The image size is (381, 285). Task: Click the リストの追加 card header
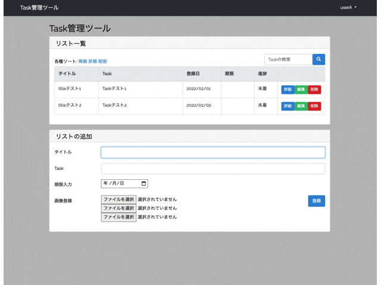[189, 136]
